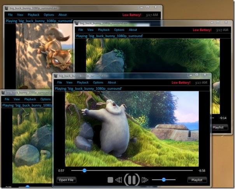This screenshot has width=235, height=189.
Task: Click the volume slider handle in the front player
Action: 164,180
